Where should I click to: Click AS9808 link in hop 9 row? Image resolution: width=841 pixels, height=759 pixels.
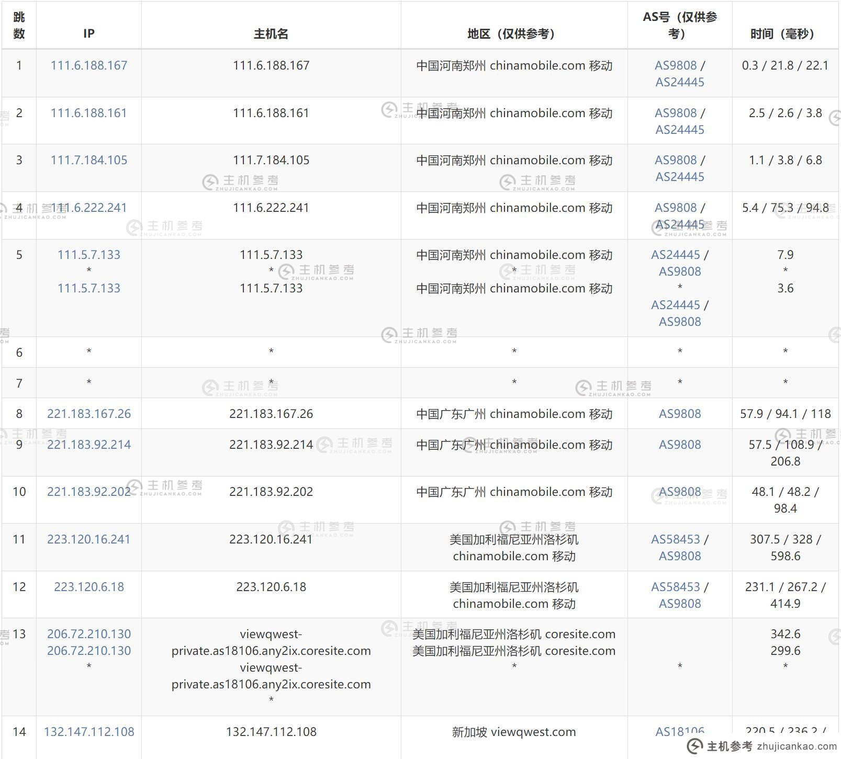click(x=680, y=445)
